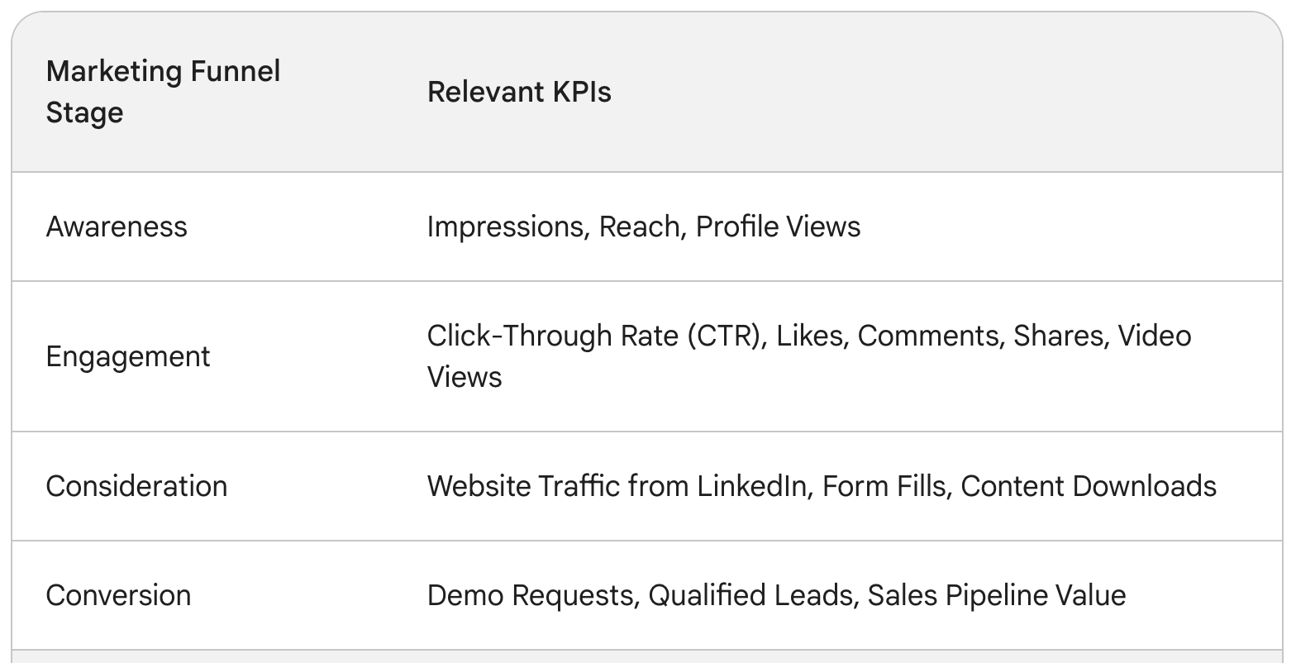The width and height of the screenshot is (1296, 663).
Task: Click the word Impressions in Awareness row
Action: tap(505, 227)
